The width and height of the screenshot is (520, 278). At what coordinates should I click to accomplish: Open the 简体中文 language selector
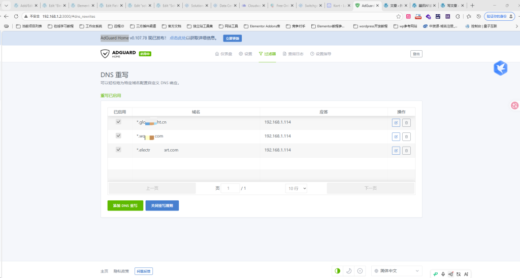[x=397, y=271]
